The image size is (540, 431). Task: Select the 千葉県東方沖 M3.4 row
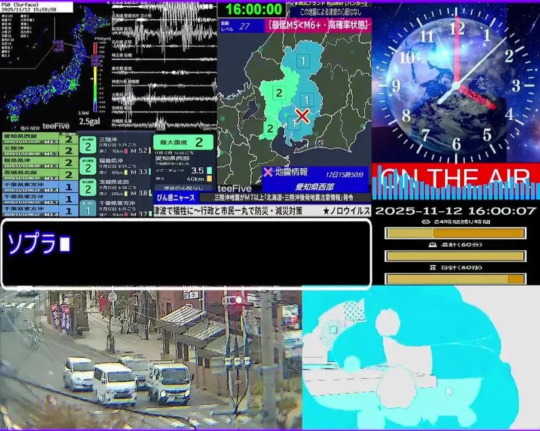click(x=40, y=187)
